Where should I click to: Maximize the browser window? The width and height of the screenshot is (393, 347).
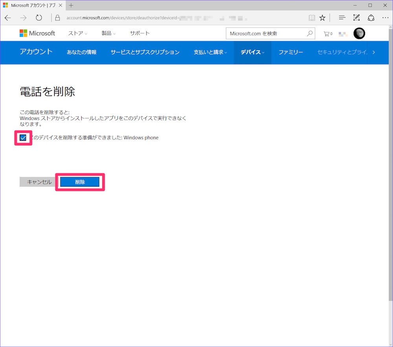pos(370,5)
